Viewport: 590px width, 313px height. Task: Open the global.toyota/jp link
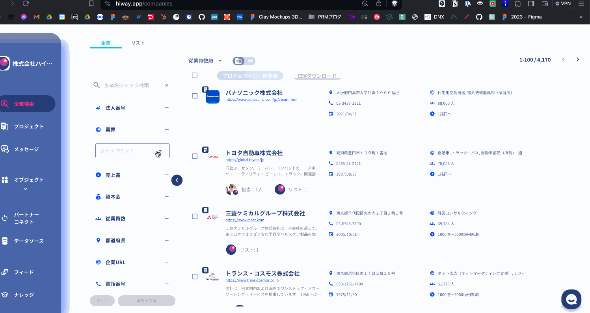coord(245,160)
